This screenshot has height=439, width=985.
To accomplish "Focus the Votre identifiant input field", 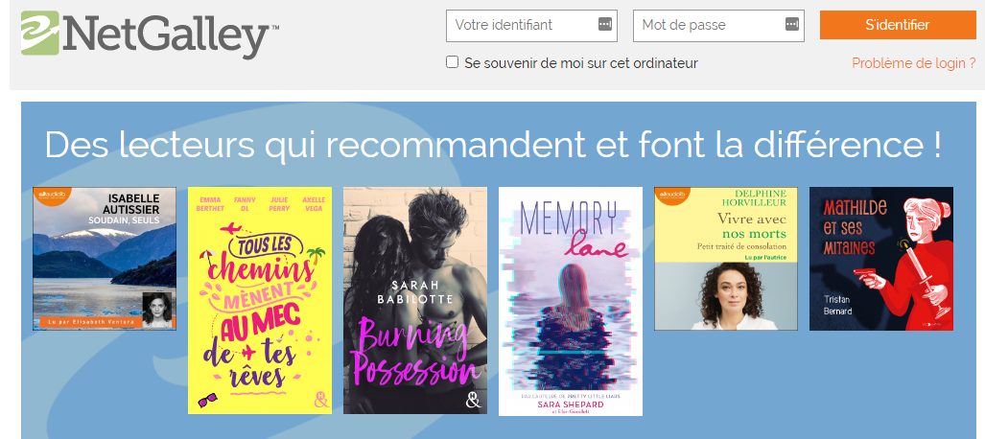I will click(x=531, y=26).
